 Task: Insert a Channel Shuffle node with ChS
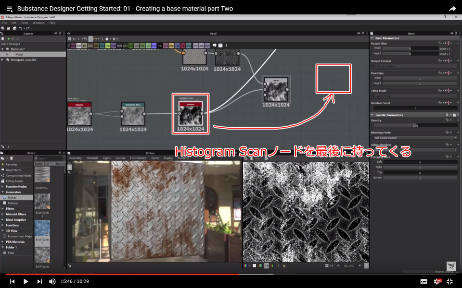[x=90, y=46]
